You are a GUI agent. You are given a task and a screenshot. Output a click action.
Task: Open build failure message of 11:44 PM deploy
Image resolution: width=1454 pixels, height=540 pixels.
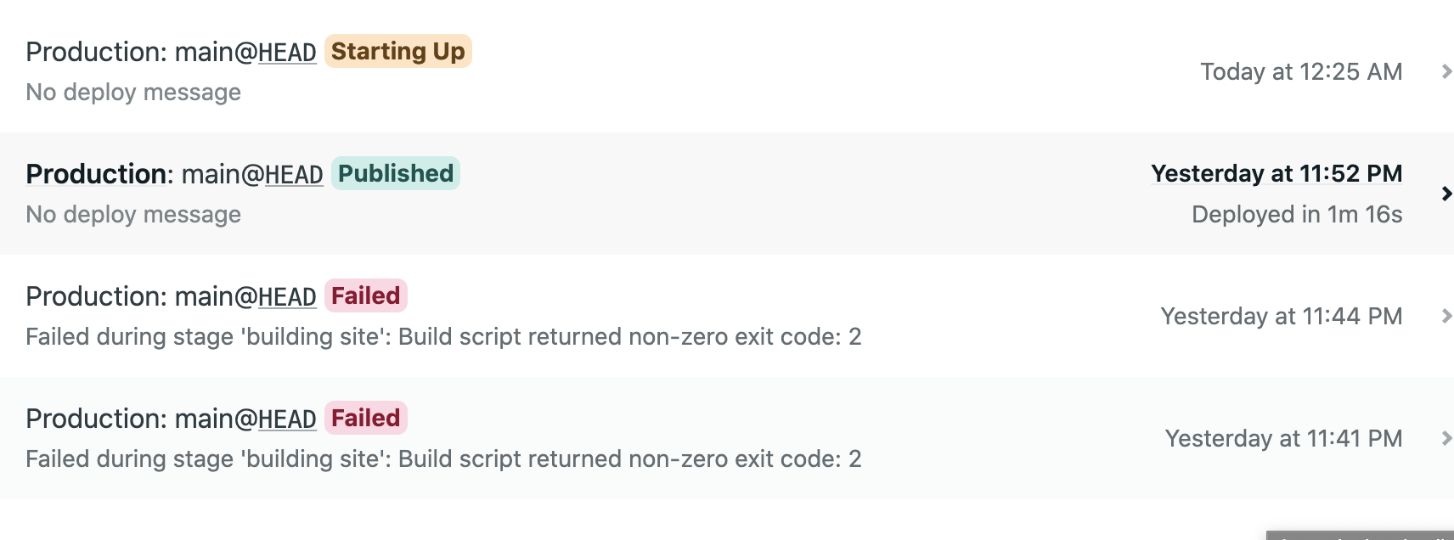pos(443,337)
